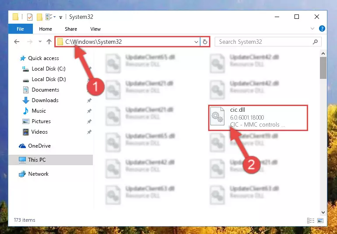Refresh the System32 folder
The width and height of the screenshot is (337, 234).
[x=205, y=42]
